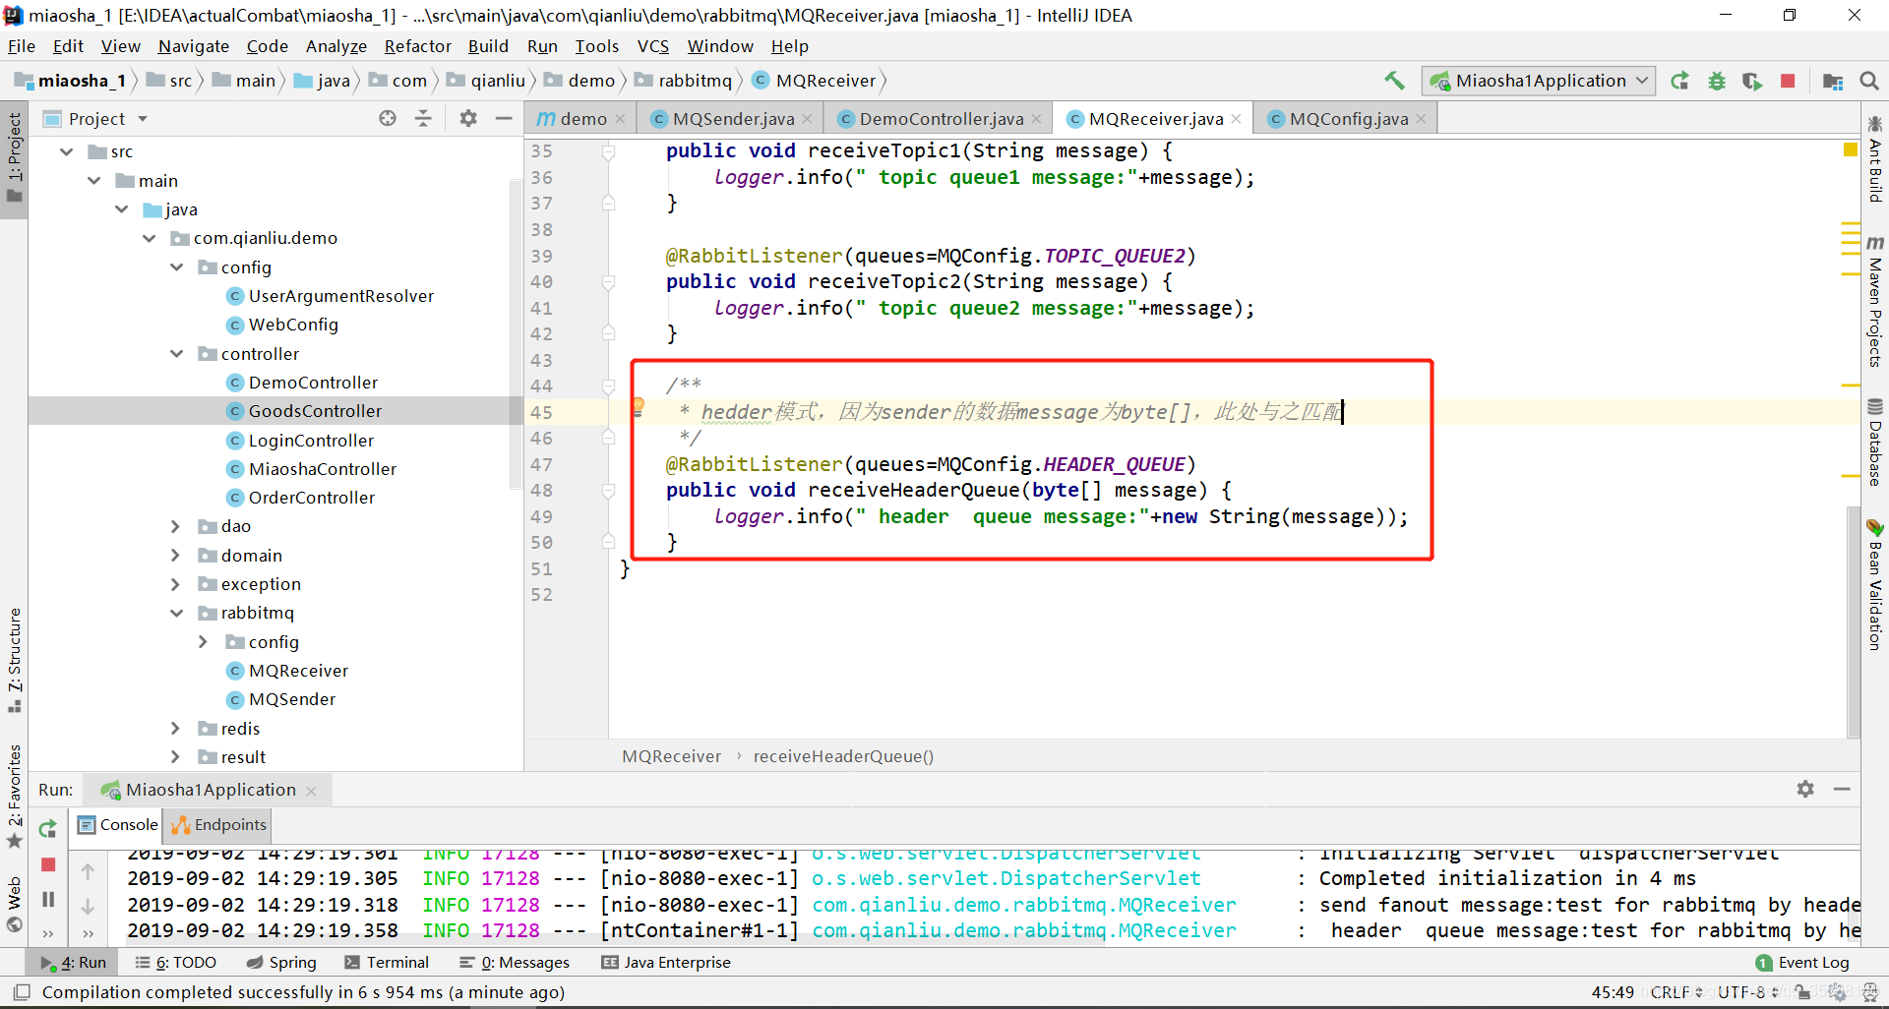Minimize the Run tool window
The width and height of the screenshot is (1889, 1009).
pos(1842,789)
